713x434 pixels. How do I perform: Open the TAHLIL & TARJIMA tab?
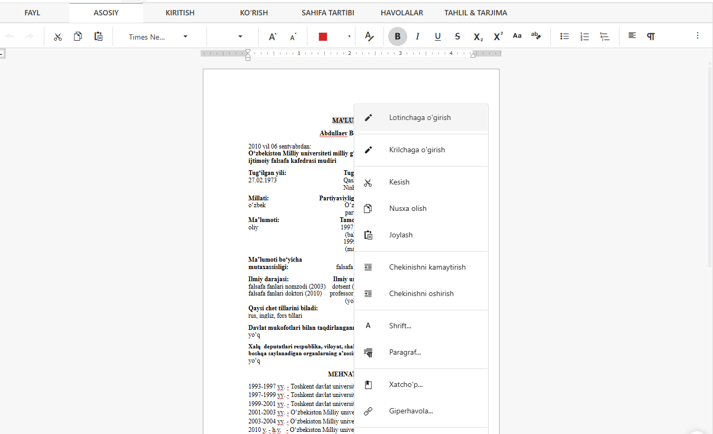475,12
